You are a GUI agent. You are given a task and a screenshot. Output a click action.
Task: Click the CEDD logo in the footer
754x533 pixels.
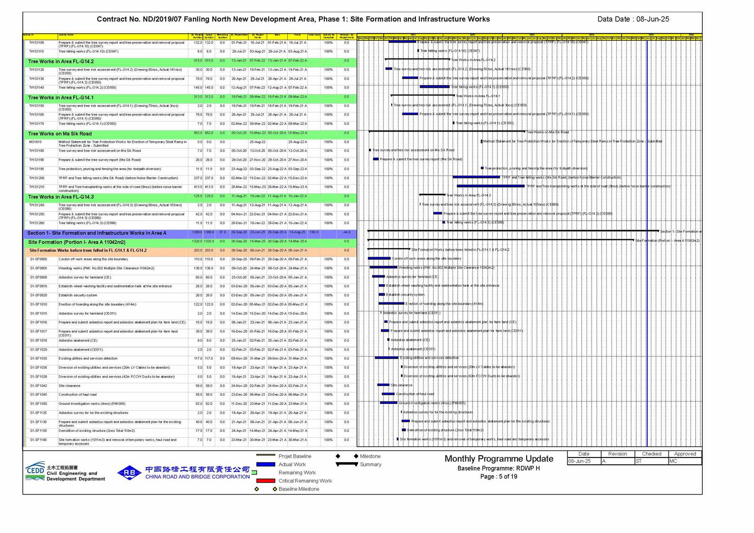pyautogui.click(x=36, y=471)
